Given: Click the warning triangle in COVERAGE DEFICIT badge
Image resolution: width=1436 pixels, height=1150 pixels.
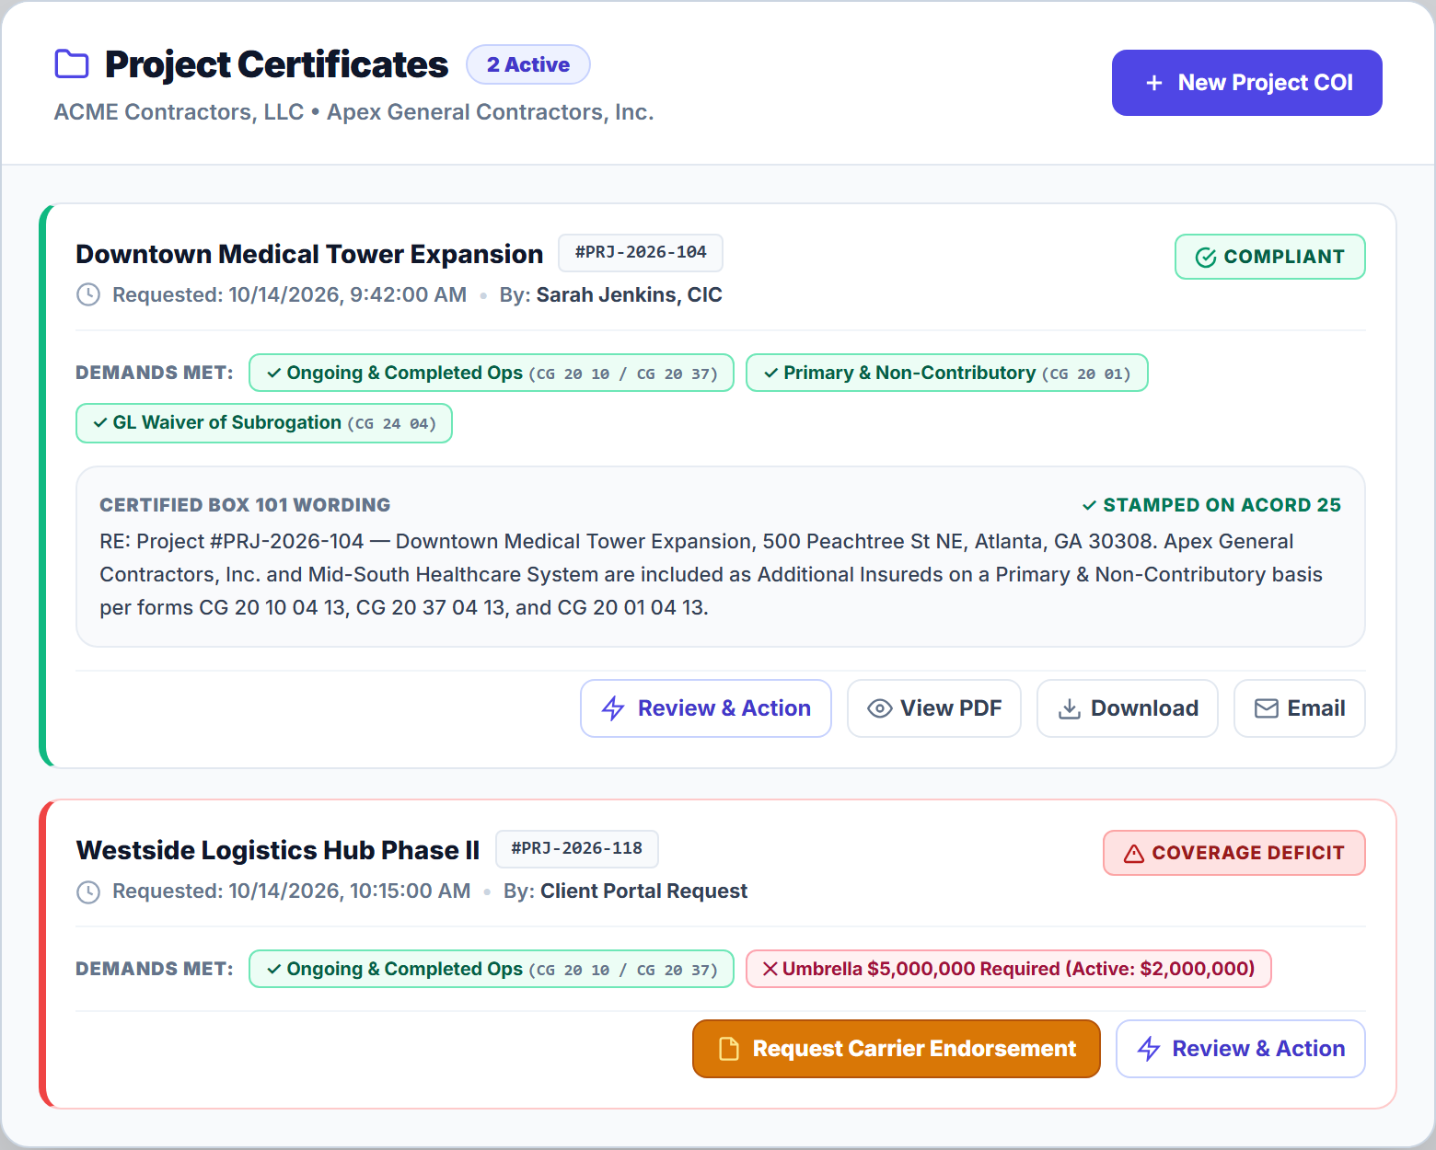Looking at the screenshot, I should (1134, 854).
